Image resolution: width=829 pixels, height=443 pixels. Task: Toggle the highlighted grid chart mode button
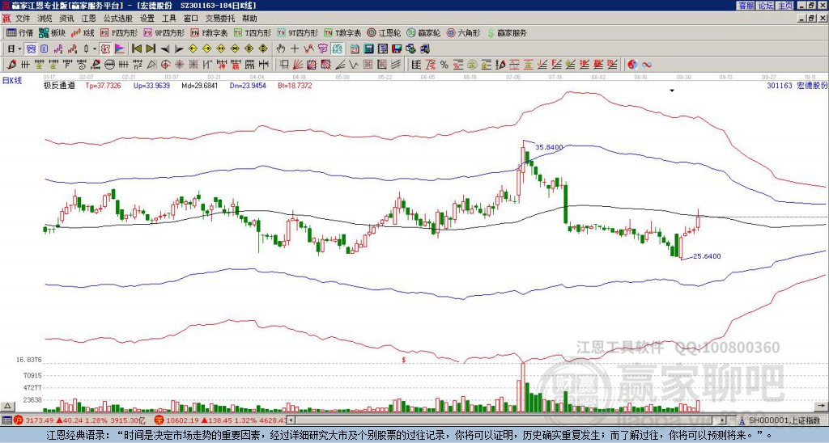(x=31, y=49)
